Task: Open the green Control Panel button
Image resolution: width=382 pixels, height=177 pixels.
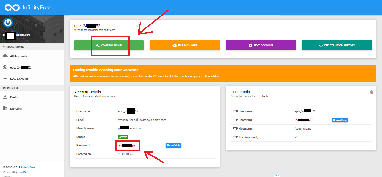Action: click(109, 45)
